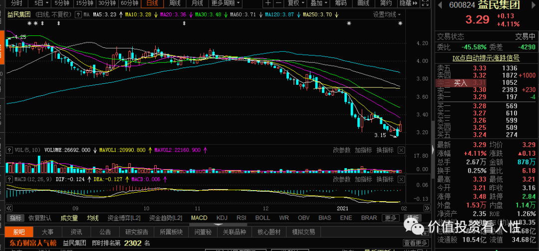This screenshot has width=539, height=251.
Task: Open 研究报告 tab
Action: pyautogui.click(x=137, y=232)
